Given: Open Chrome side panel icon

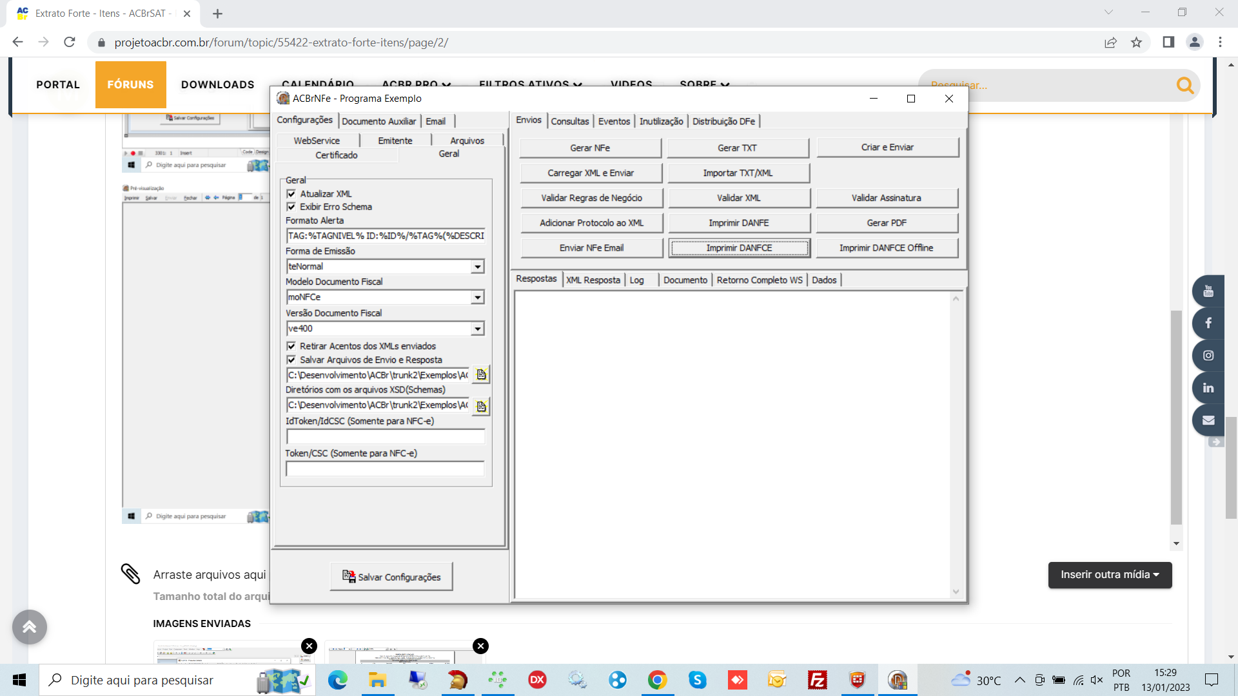Looking at the screenshot, I should tap(1168, 43).
